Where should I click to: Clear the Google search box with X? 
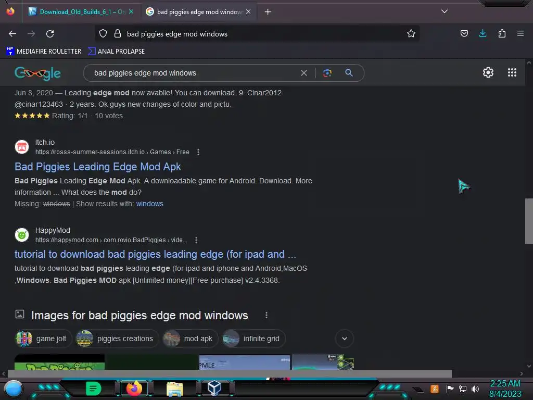(x=304, y=73)
